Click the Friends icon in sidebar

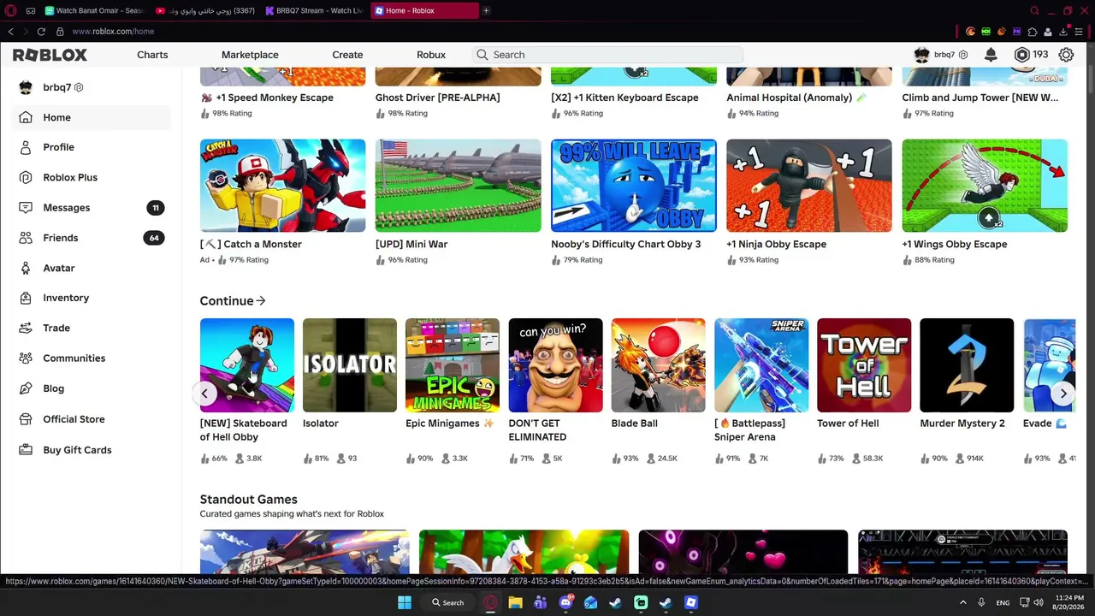click(x=26, y=238)
